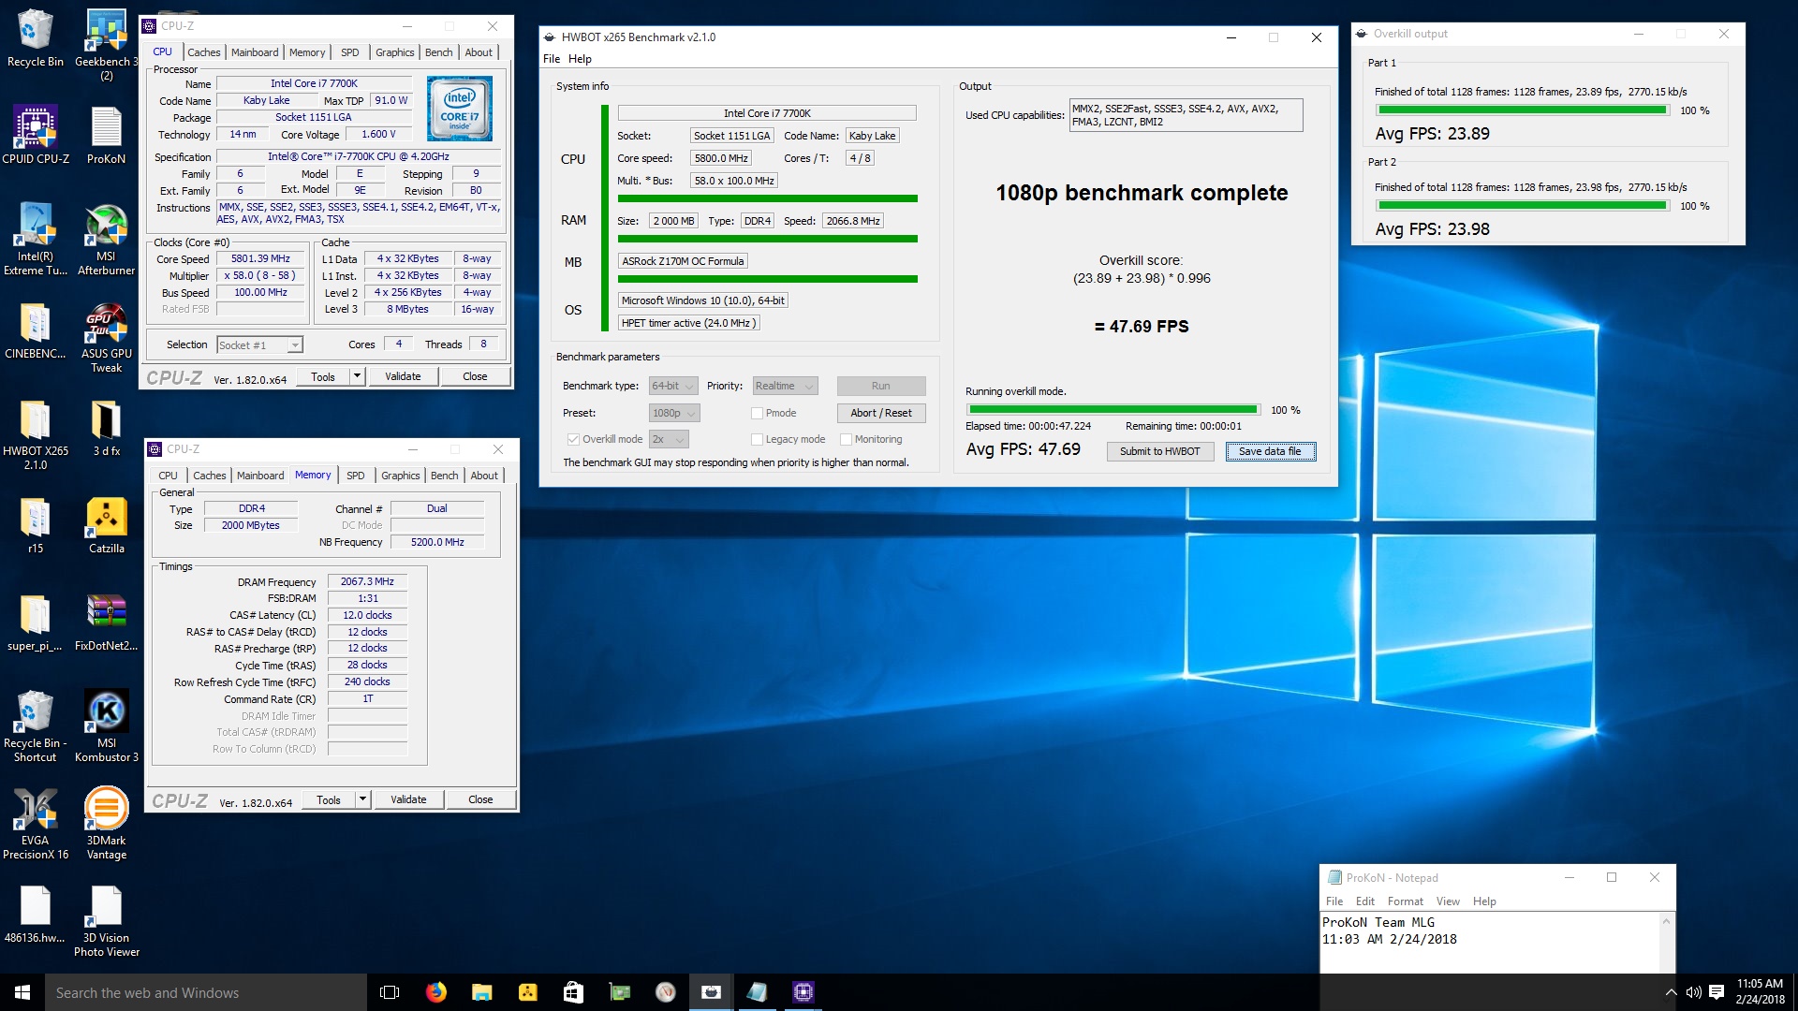
Task: Click the overkill mode progress bar
Action: coord(1113,410)
